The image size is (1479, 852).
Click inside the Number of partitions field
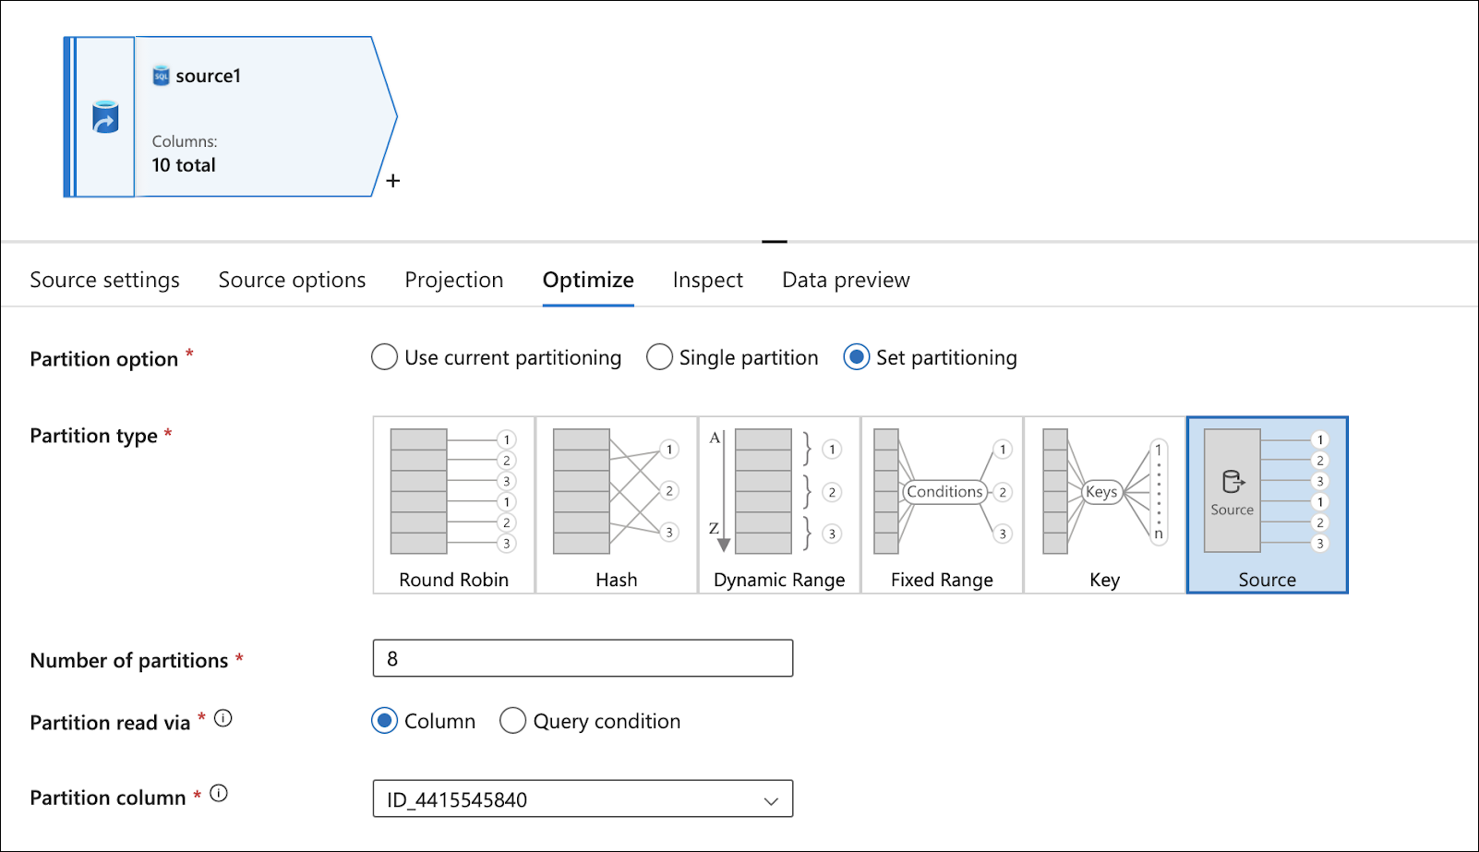[x=582, y=658]
